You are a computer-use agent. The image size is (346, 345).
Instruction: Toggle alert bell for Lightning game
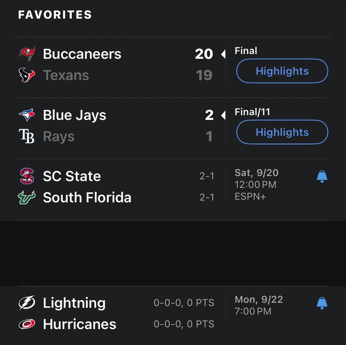pos(322,303)
